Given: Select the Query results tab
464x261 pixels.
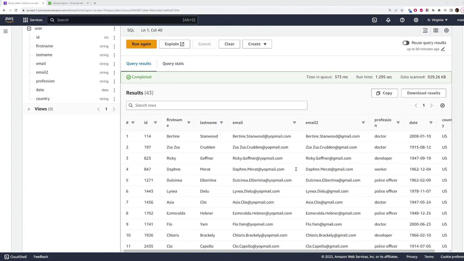Looking at the screenshot, I should (138, 63).
